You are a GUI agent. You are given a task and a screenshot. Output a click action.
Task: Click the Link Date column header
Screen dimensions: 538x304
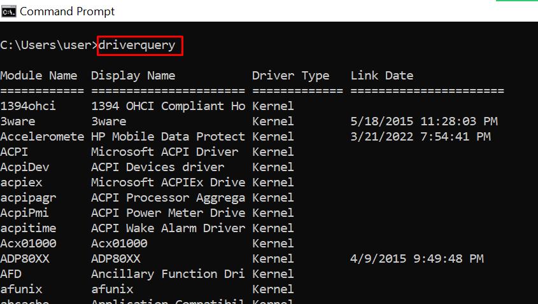[x=381, y=76]
